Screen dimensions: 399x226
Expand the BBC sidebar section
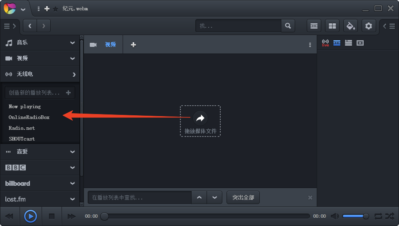(x=72, y=168)
